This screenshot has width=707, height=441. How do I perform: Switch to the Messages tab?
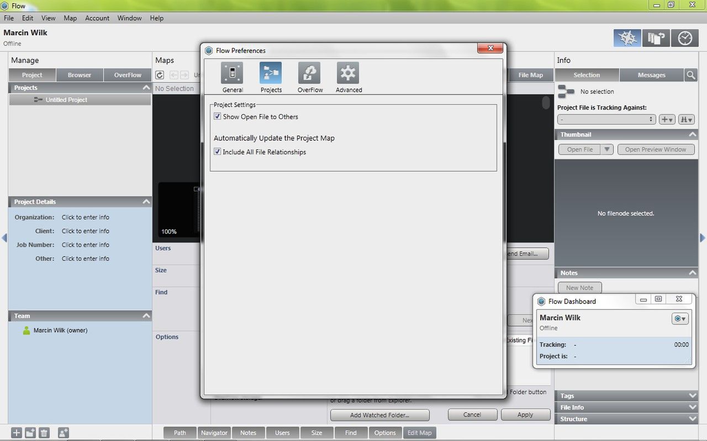click(x=652, y=75)
